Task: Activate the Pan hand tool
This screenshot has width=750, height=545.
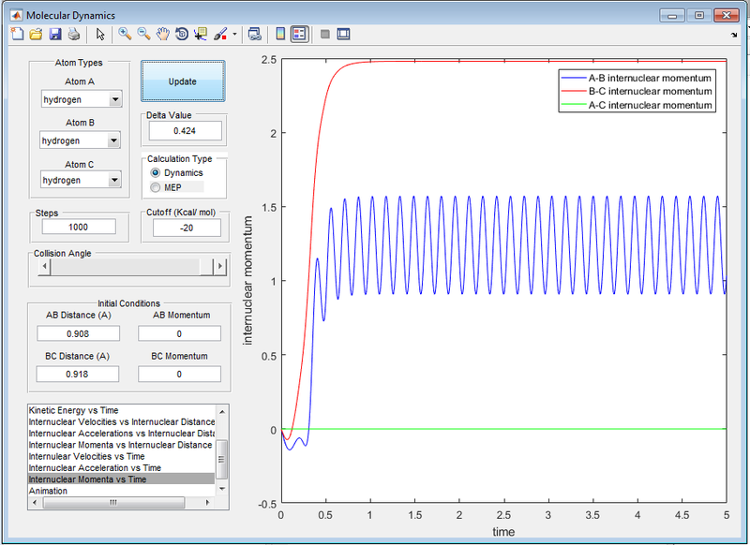Action: (163, 35)
